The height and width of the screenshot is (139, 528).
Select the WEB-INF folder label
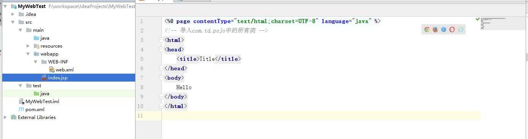(x=58, y=62)
